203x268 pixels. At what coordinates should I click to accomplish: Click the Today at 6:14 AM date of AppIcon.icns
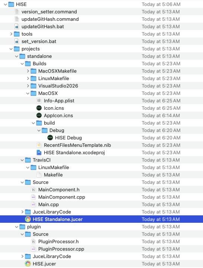click(161, 116)
